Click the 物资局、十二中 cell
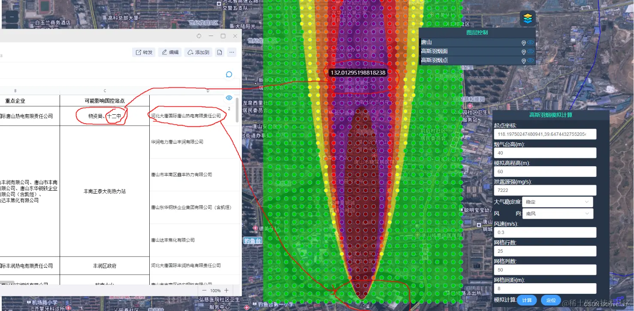Viewport: 634px width, 311px height. (x=105, y=116)
